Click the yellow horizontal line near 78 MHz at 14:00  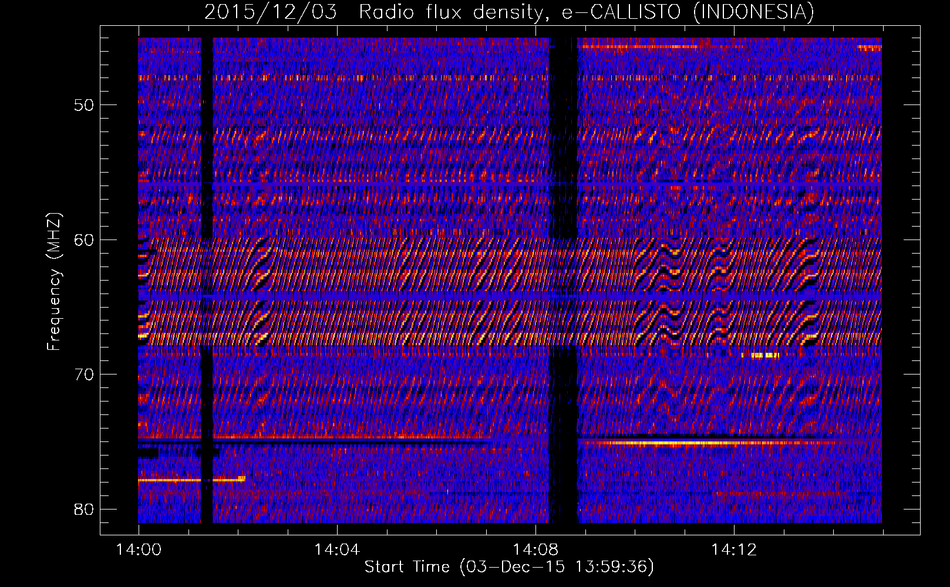pos(191,480)
